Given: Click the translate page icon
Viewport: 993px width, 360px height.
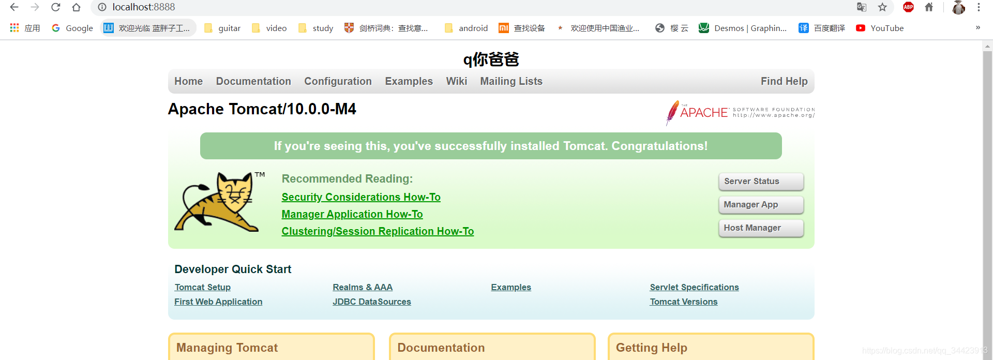Looking at the screenshot, I should coord(862,7).
